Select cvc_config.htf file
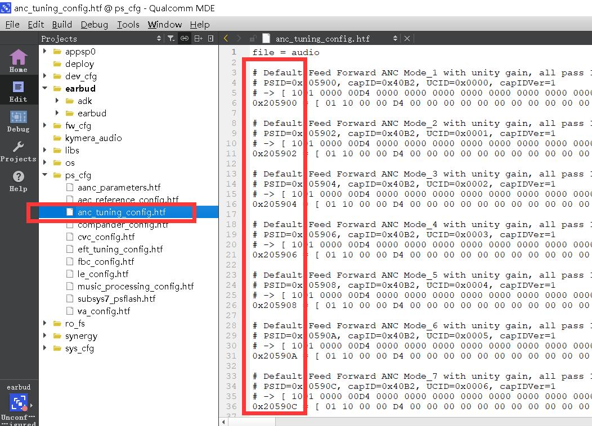This screenshot has width=592, height=426. tap(106, 237)
